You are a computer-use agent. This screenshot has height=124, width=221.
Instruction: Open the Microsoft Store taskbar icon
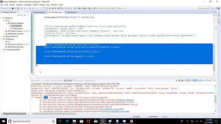pos(81,121)
